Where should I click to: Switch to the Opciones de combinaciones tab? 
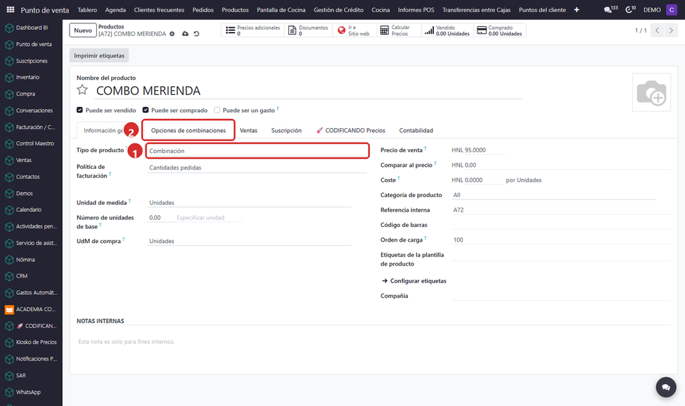[188, 130]
